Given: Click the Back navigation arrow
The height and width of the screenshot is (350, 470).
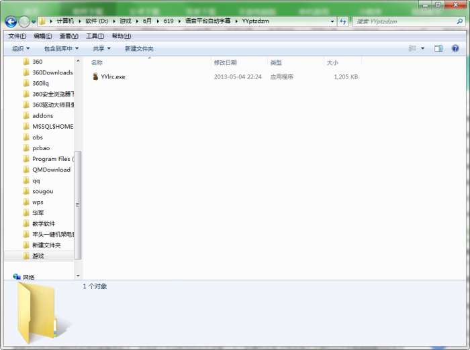Looking at the screenshot, I should coord(11,21).
